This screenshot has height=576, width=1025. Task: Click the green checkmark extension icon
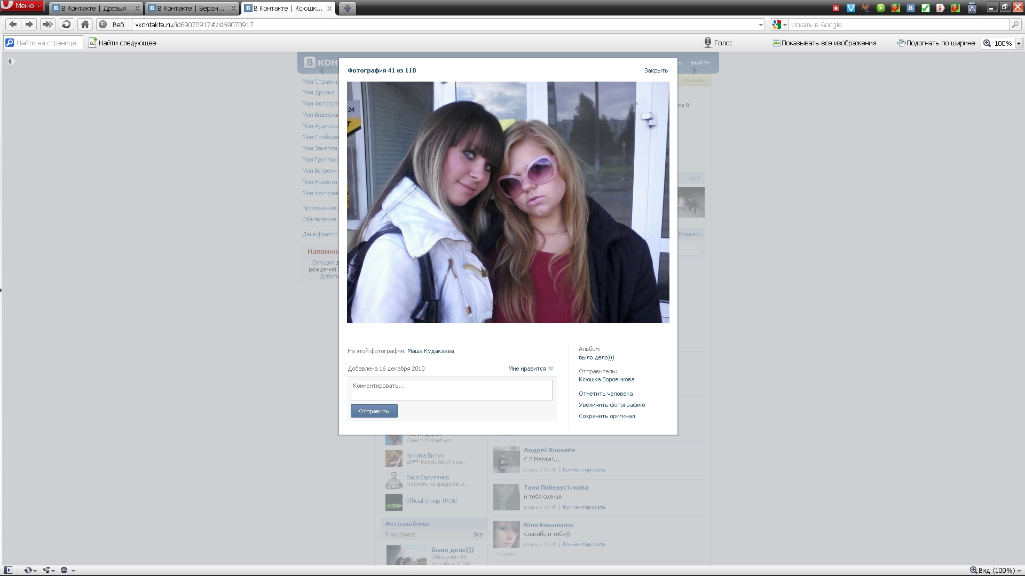click(926, 8)
